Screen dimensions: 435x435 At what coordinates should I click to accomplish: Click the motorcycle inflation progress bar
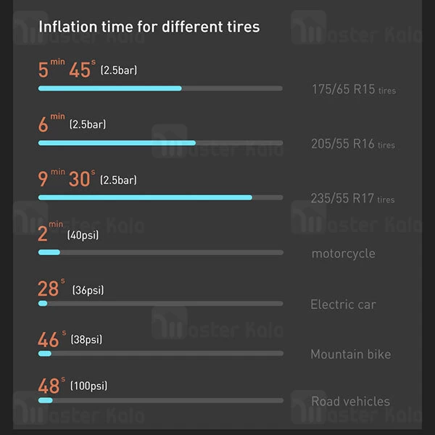point(160,252)
